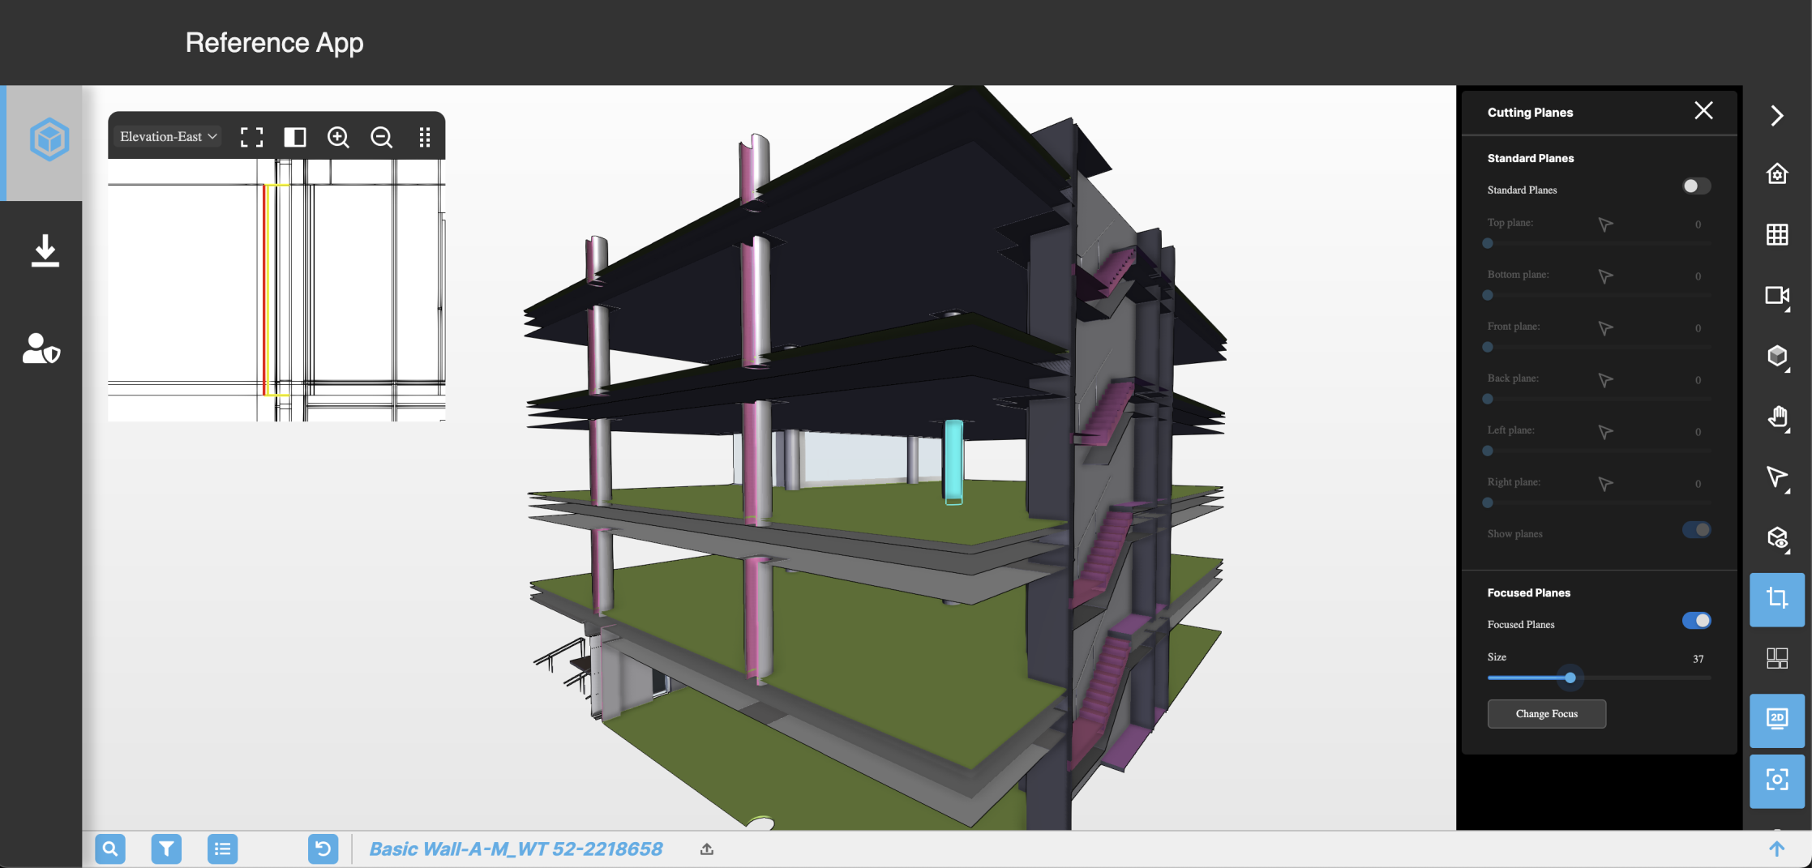The image size is (1812, 868).
Task: Click the Change Focus button
Action: (1546, 714)
